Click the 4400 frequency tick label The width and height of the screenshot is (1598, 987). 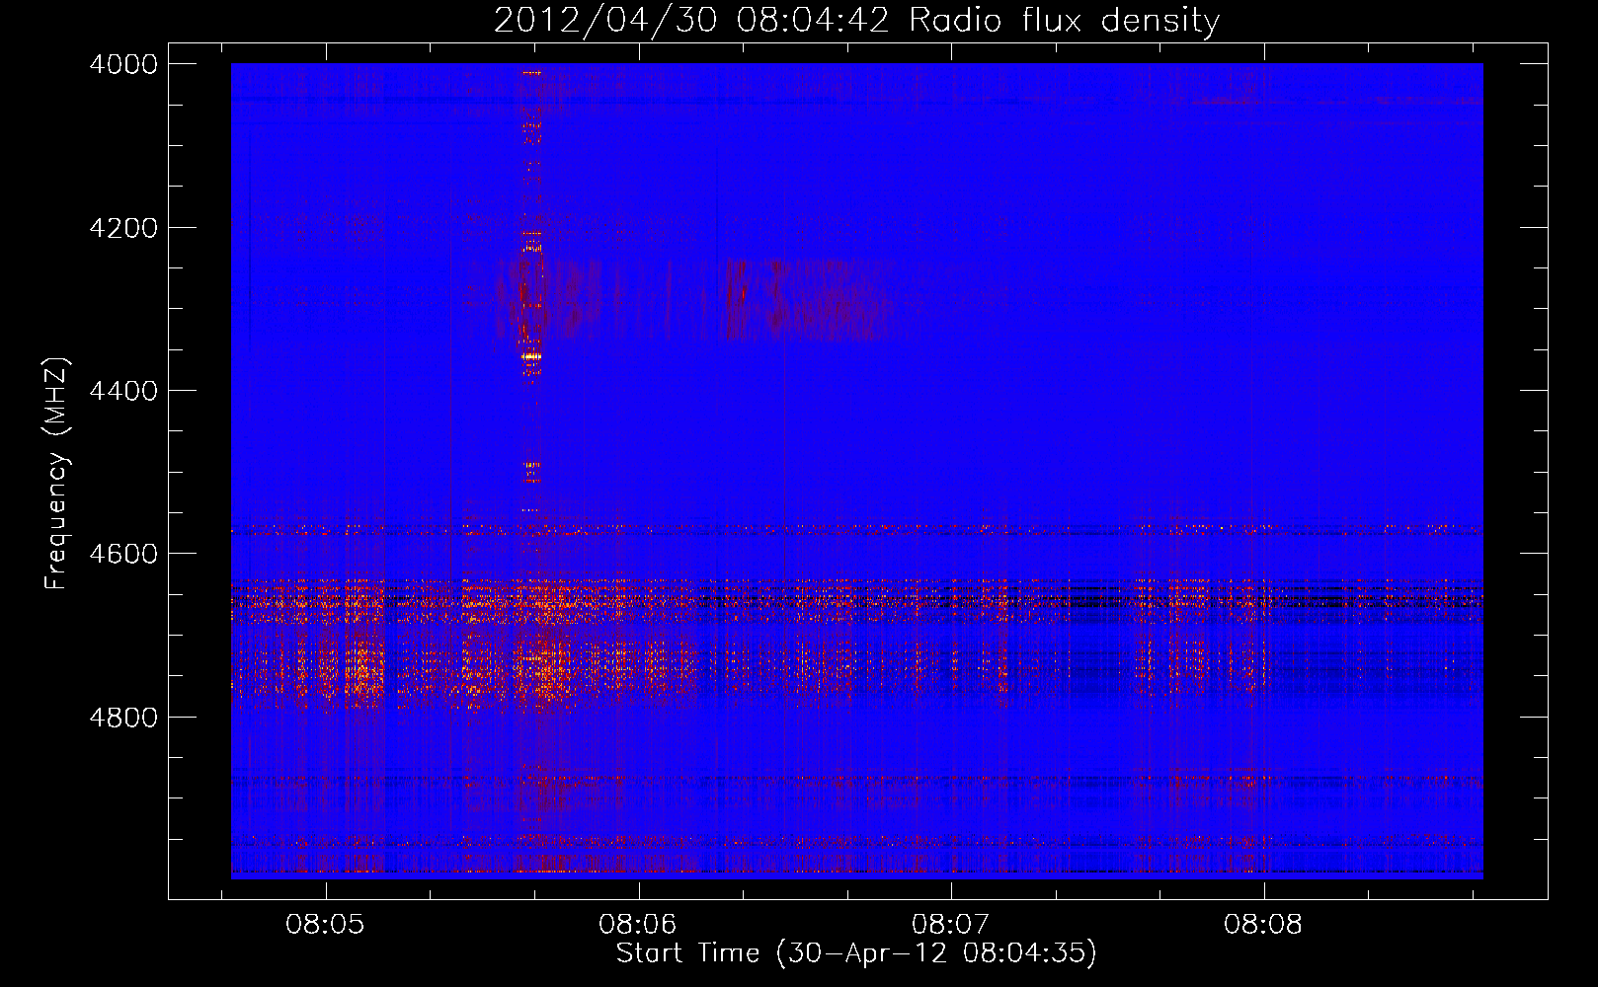(x=123, y=391)
